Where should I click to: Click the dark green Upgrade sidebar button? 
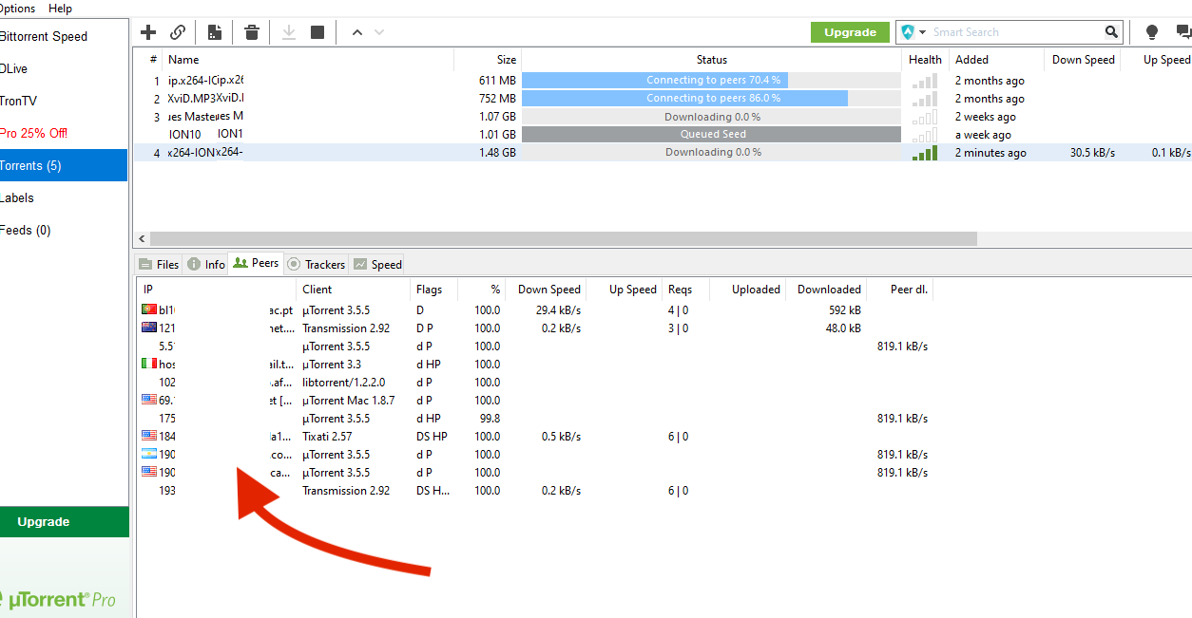click(64, 521)
